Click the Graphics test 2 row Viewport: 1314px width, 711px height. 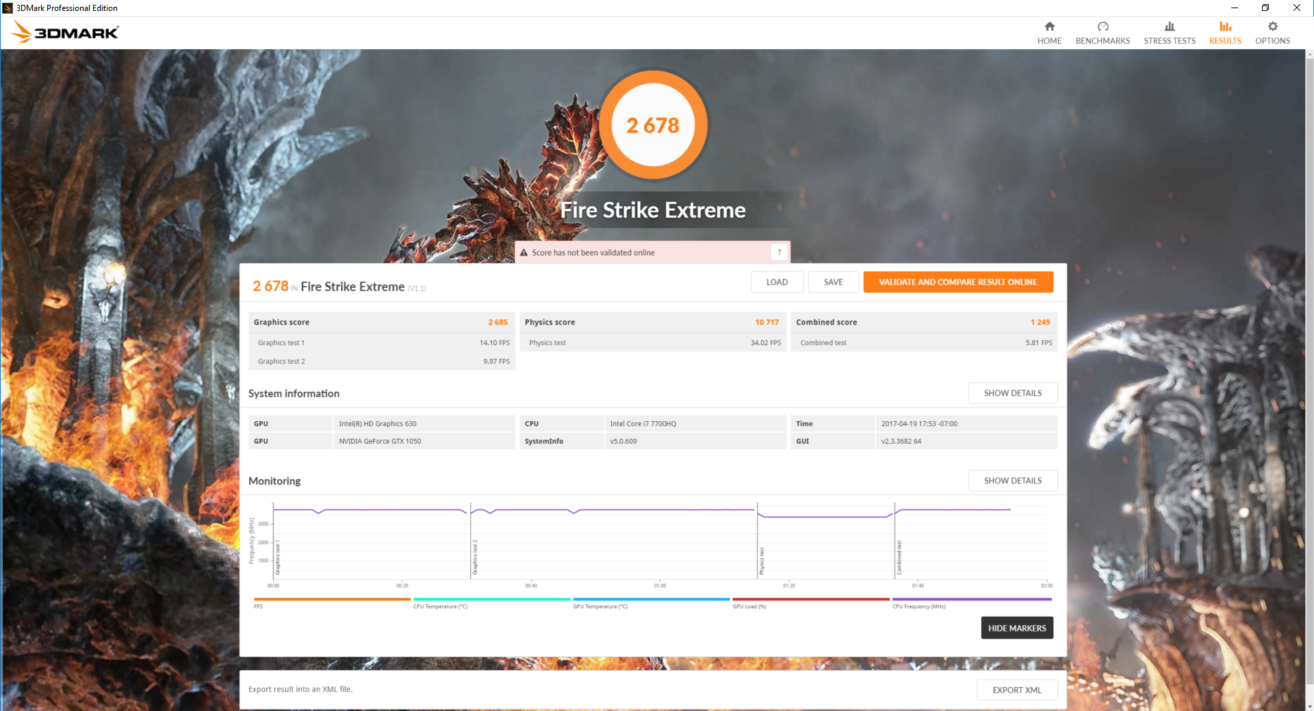(382, 361)
